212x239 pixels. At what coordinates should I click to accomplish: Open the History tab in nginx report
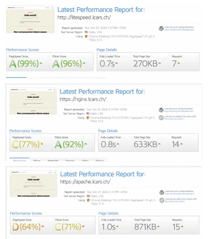pyautogui.click(x=100, y=160)
